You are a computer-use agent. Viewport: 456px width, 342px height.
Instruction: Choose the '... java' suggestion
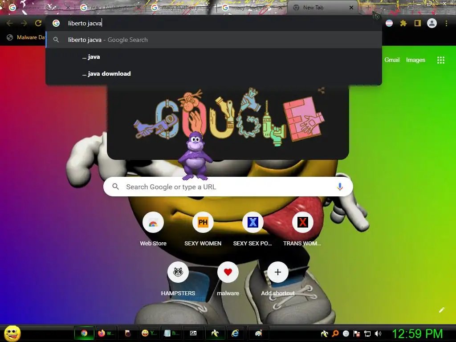[x=214, y=57]
